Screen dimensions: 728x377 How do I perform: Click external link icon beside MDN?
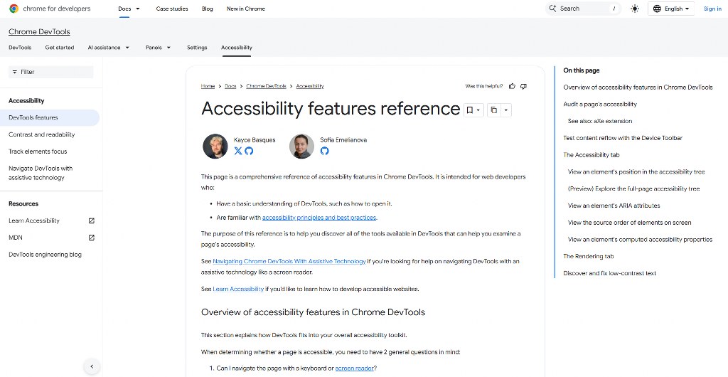92,238
